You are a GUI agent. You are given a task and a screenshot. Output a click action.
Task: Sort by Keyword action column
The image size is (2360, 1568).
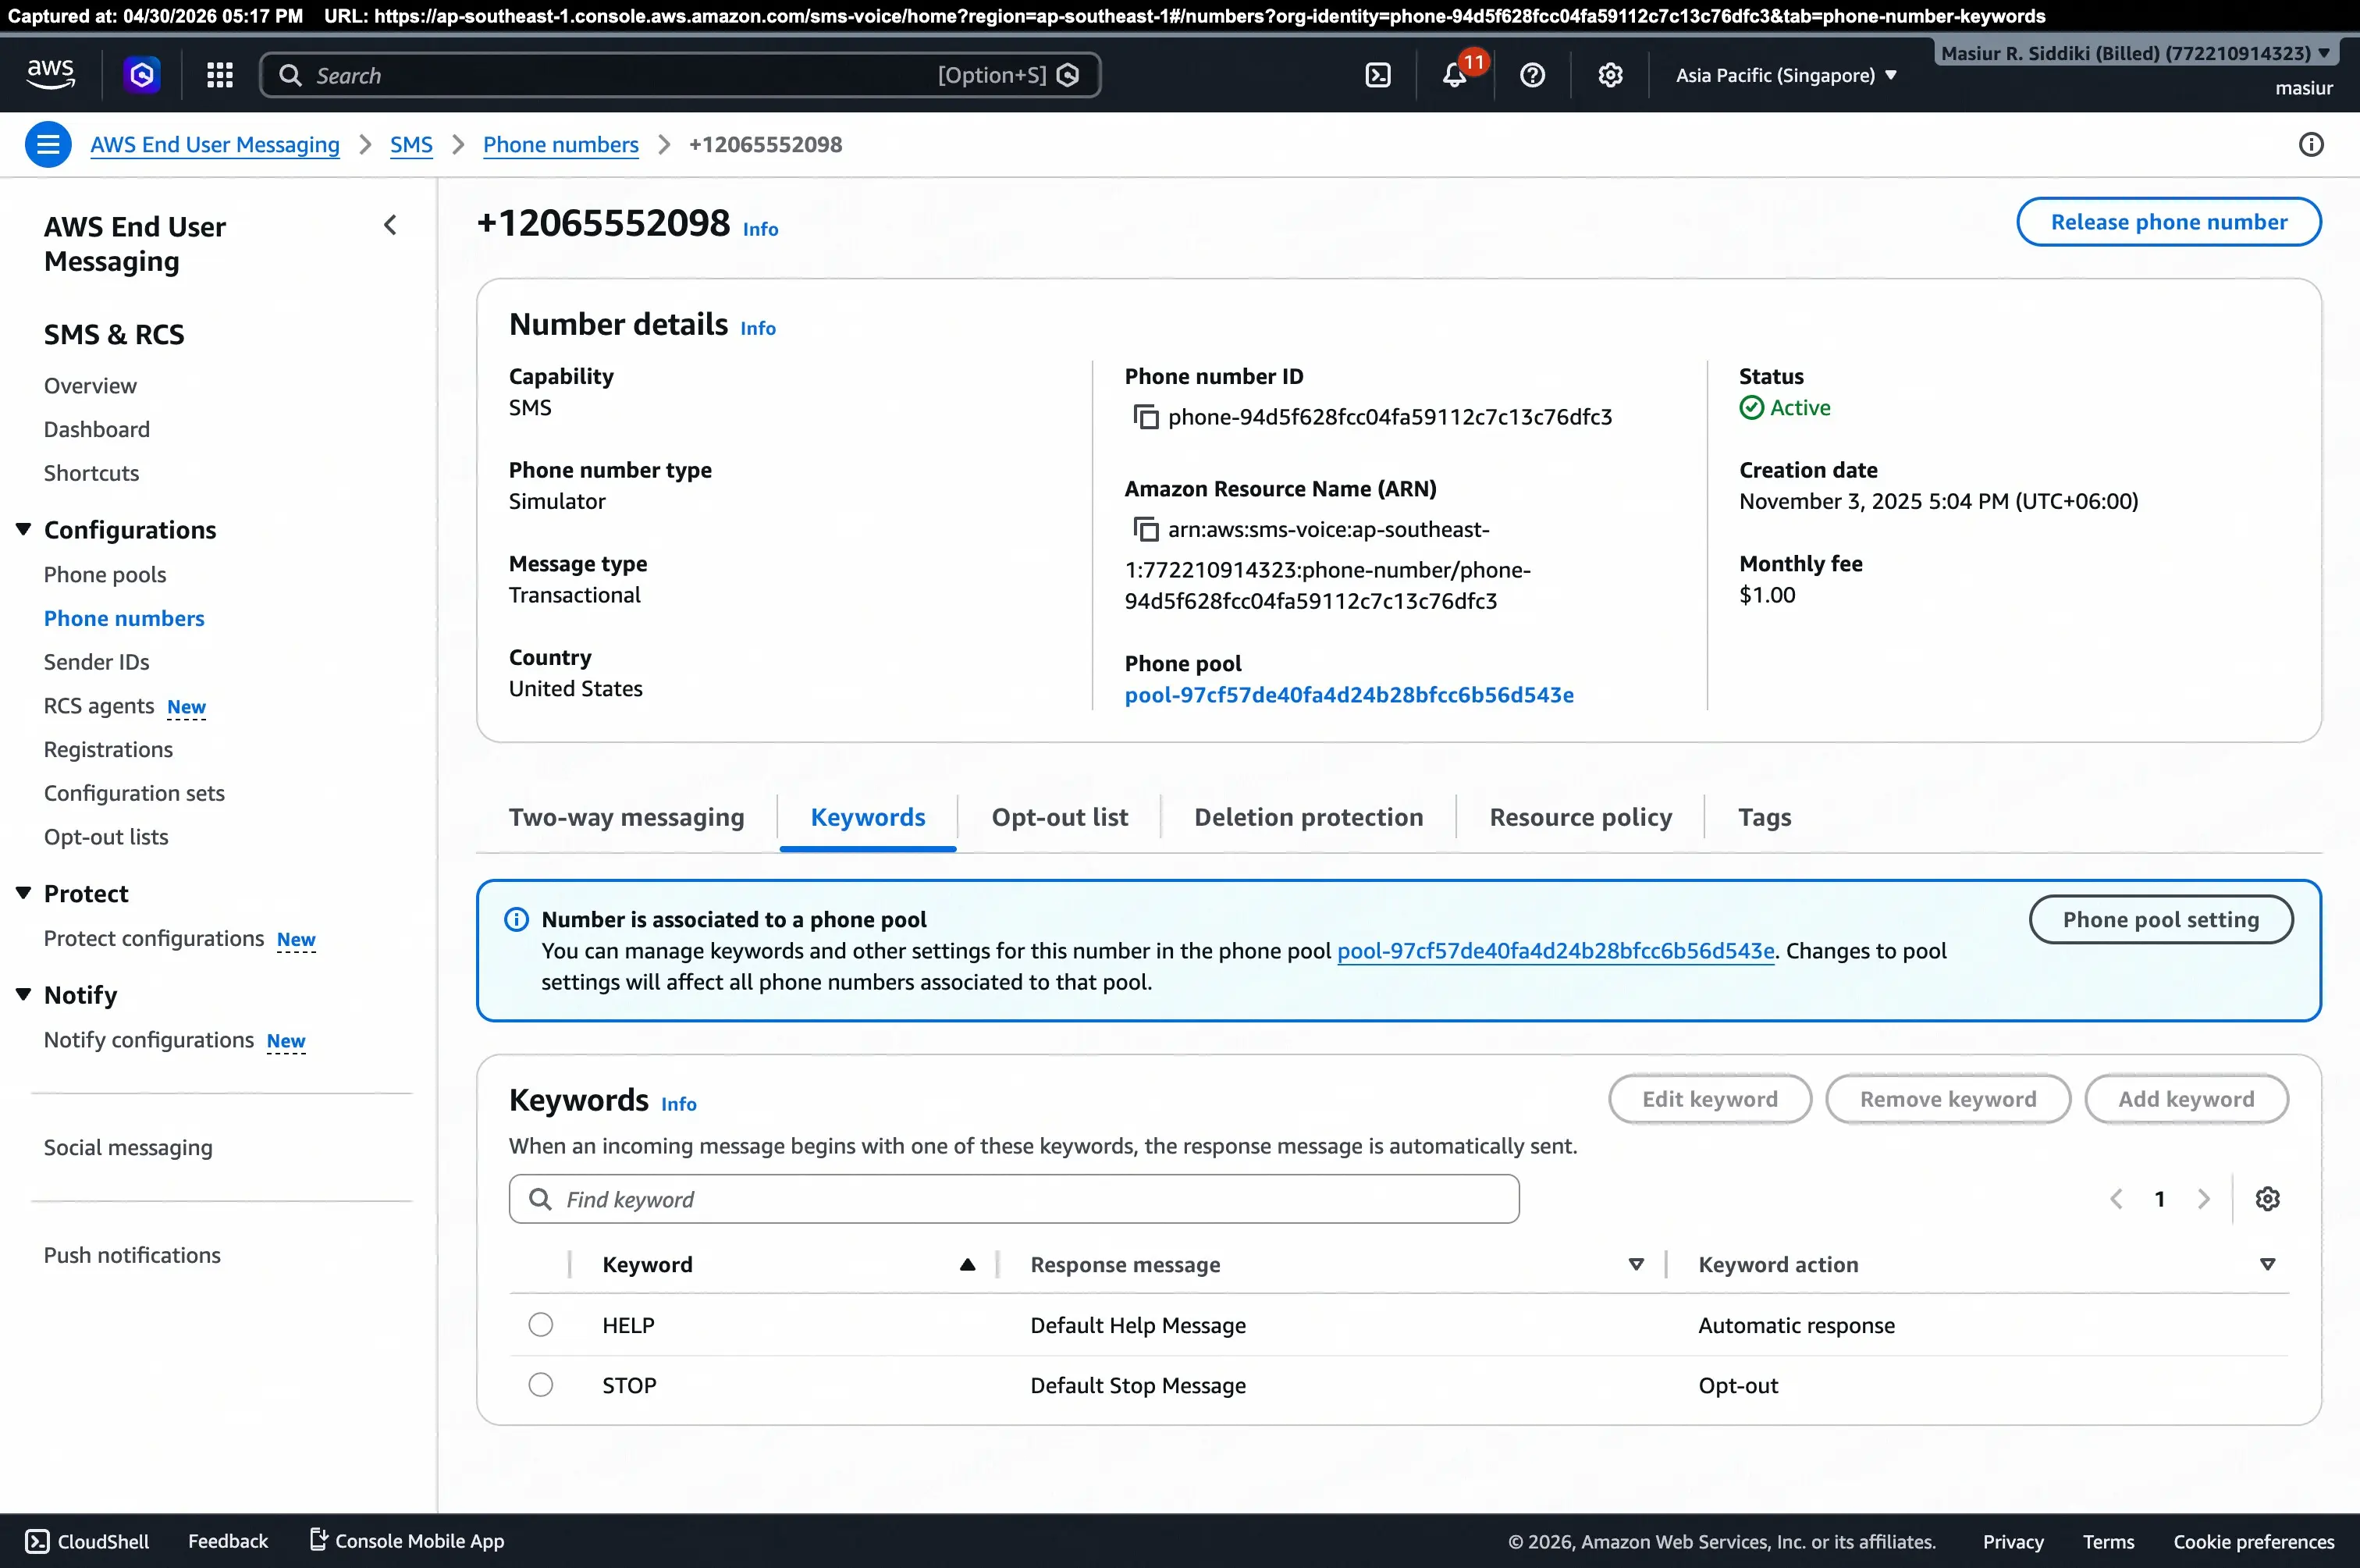(2267, 1265)
